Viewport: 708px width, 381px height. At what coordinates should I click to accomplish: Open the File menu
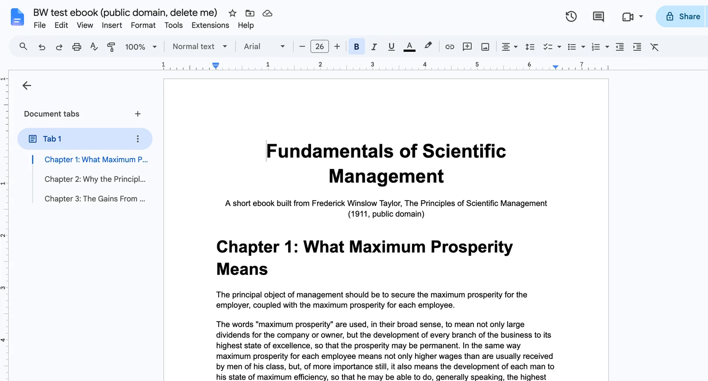40,25
